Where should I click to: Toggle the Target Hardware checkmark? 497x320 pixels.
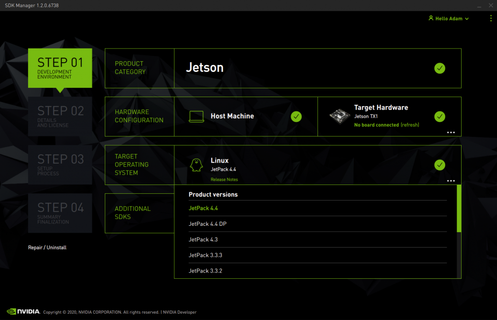click(439, 117)
